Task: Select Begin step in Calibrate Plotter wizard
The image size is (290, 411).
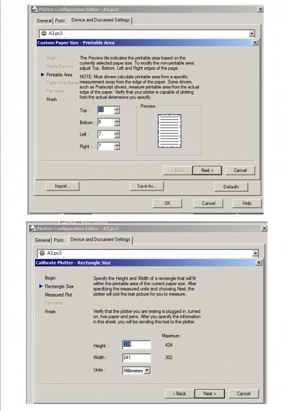Action: tap(50, 278)
